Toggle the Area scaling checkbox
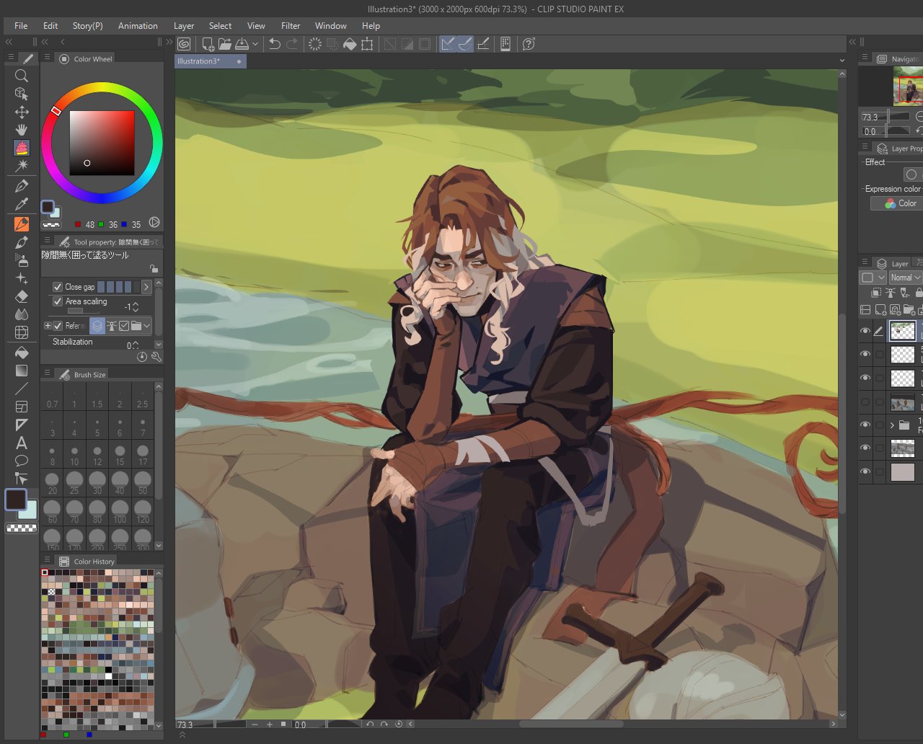Image resolution: width=923 pixels, height=744 pixels. point(58,301)
